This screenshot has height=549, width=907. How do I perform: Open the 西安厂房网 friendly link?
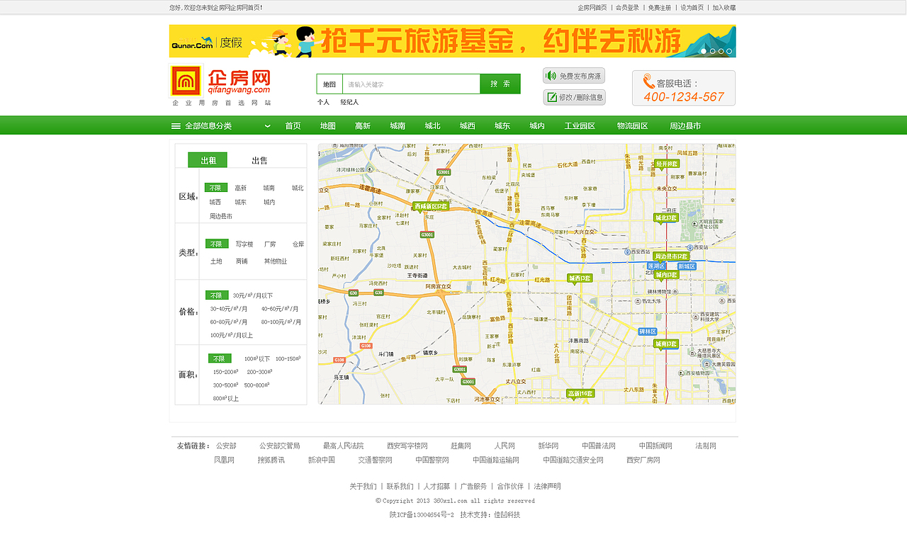643,460
